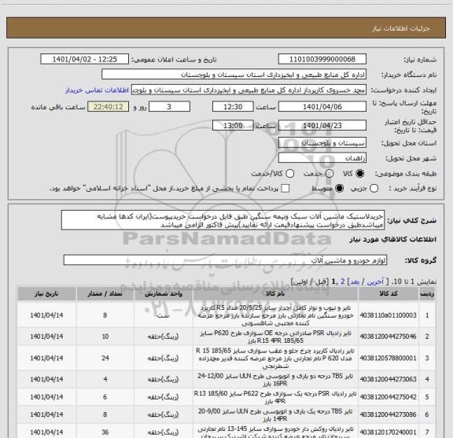The height and width of the screenshot is (438, 453).
Task: Click item code 403812004427S046 in row 2
Action: coord(388,337)
